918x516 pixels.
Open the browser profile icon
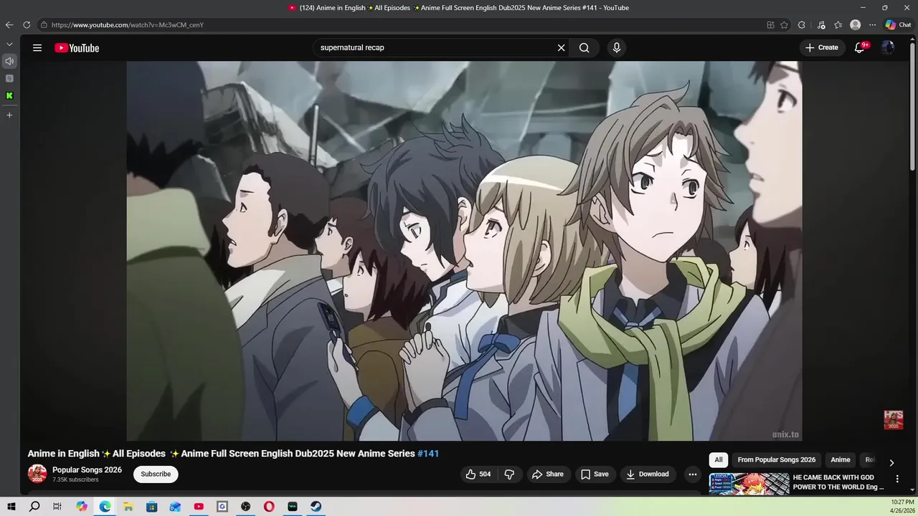855,25
